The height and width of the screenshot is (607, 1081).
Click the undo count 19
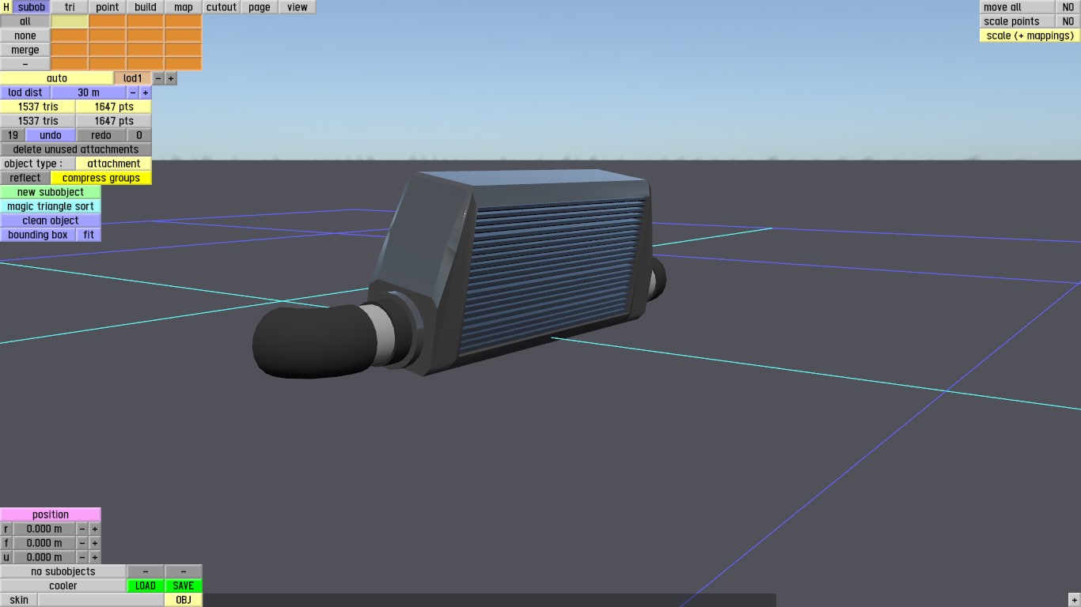13,135
